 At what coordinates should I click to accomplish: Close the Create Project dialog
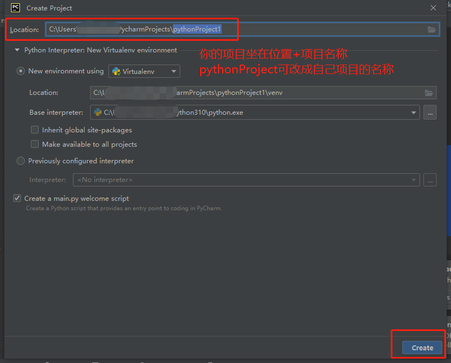(x=433, y=8)
